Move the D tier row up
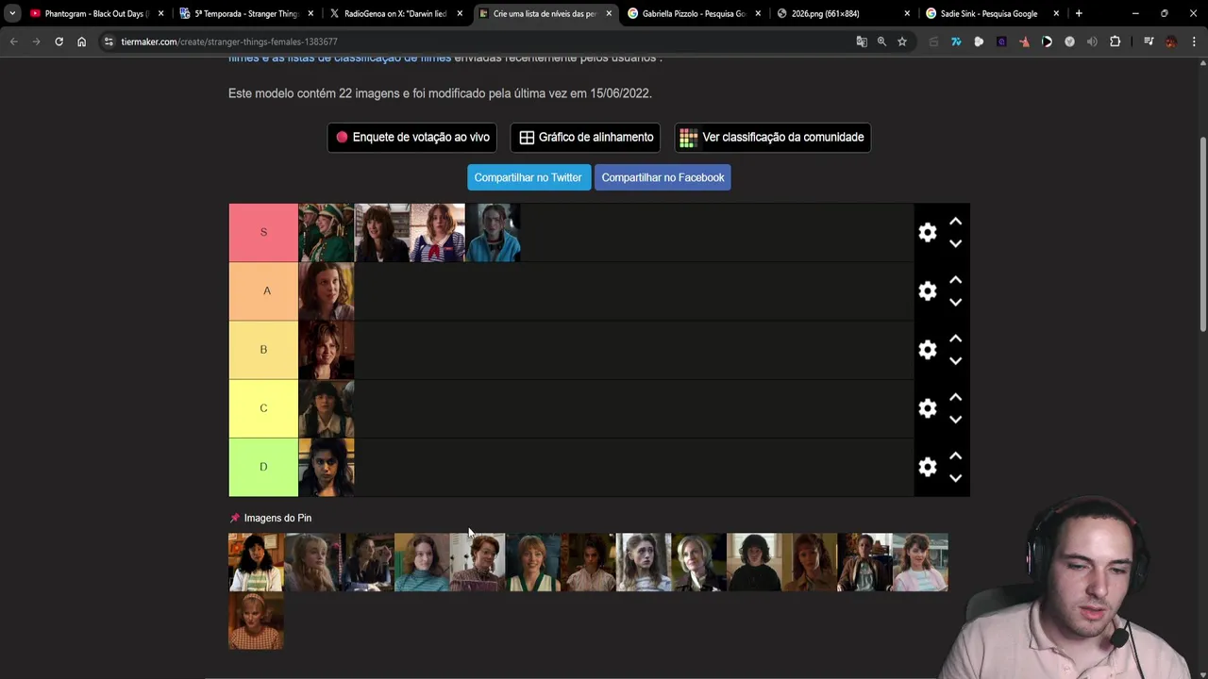1208x679 pixels. pyautogui.click(x=955, y=455)
